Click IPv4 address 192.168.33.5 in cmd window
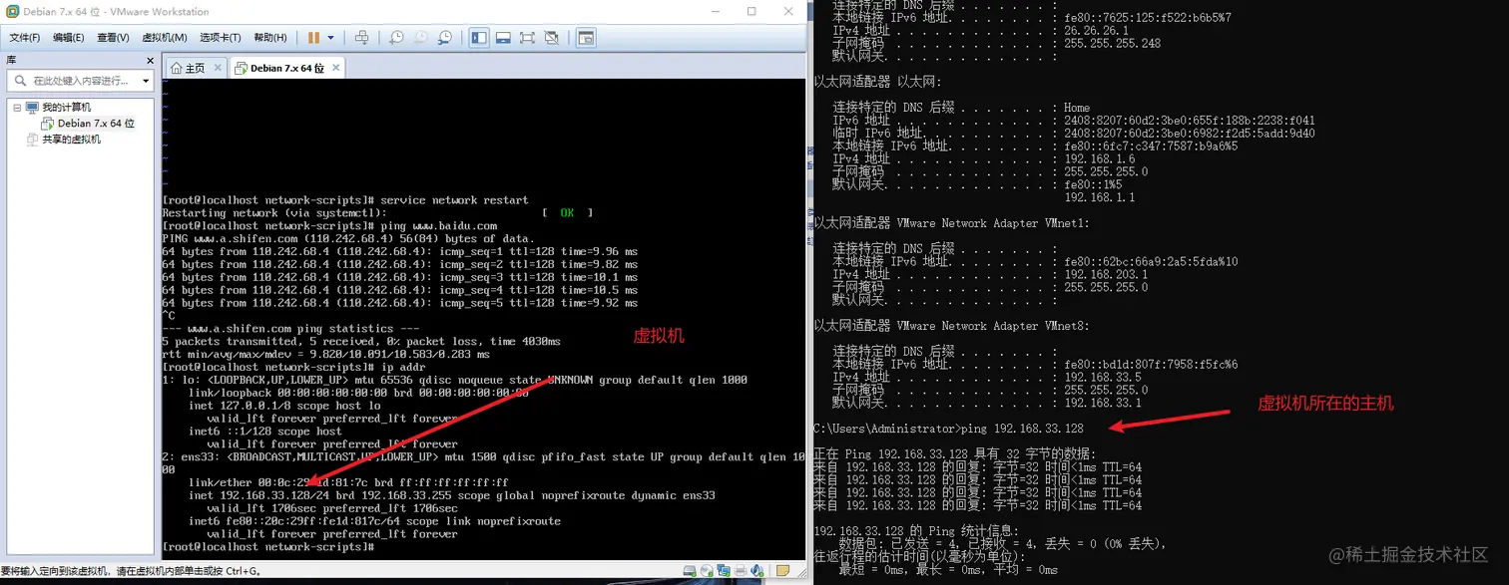This screenshot has width=1509, height=585. (1103, 378)
